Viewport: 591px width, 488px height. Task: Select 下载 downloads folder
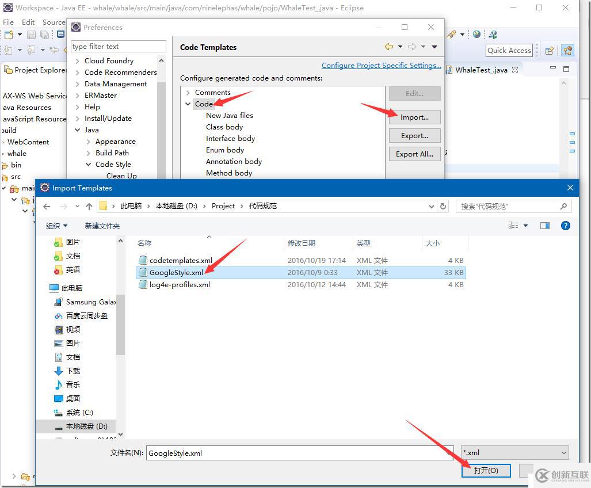click(68, 371)
